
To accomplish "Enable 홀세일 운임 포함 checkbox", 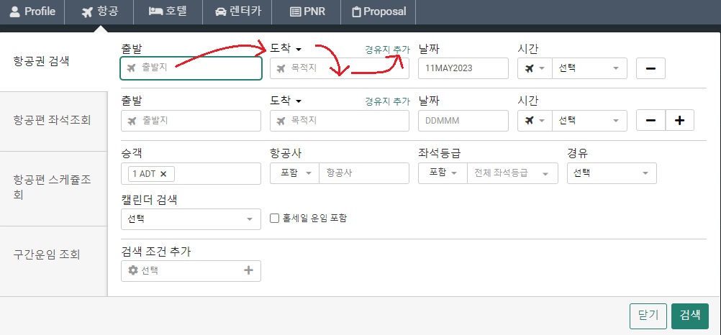I will coord(275,219).
